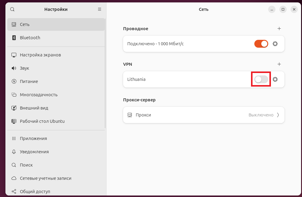Click the speaker icon for Звук
Screen dimensions: 302x197
pos(14,68)
